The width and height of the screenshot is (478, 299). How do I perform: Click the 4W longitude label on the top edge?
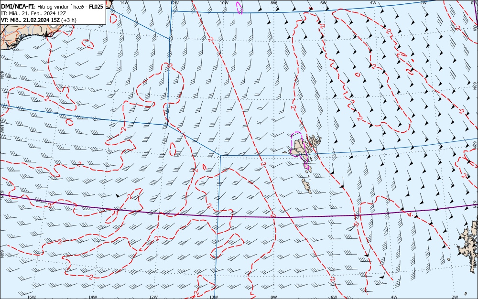tap(373, 3)
